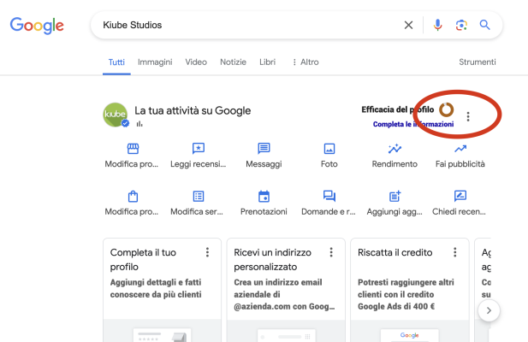Open menu on Completa il tuo profilo card
This screenshot has height=342, width=528.
coord(207,252)
